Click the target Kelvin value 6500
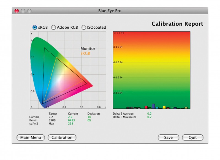 pos(52,120)
